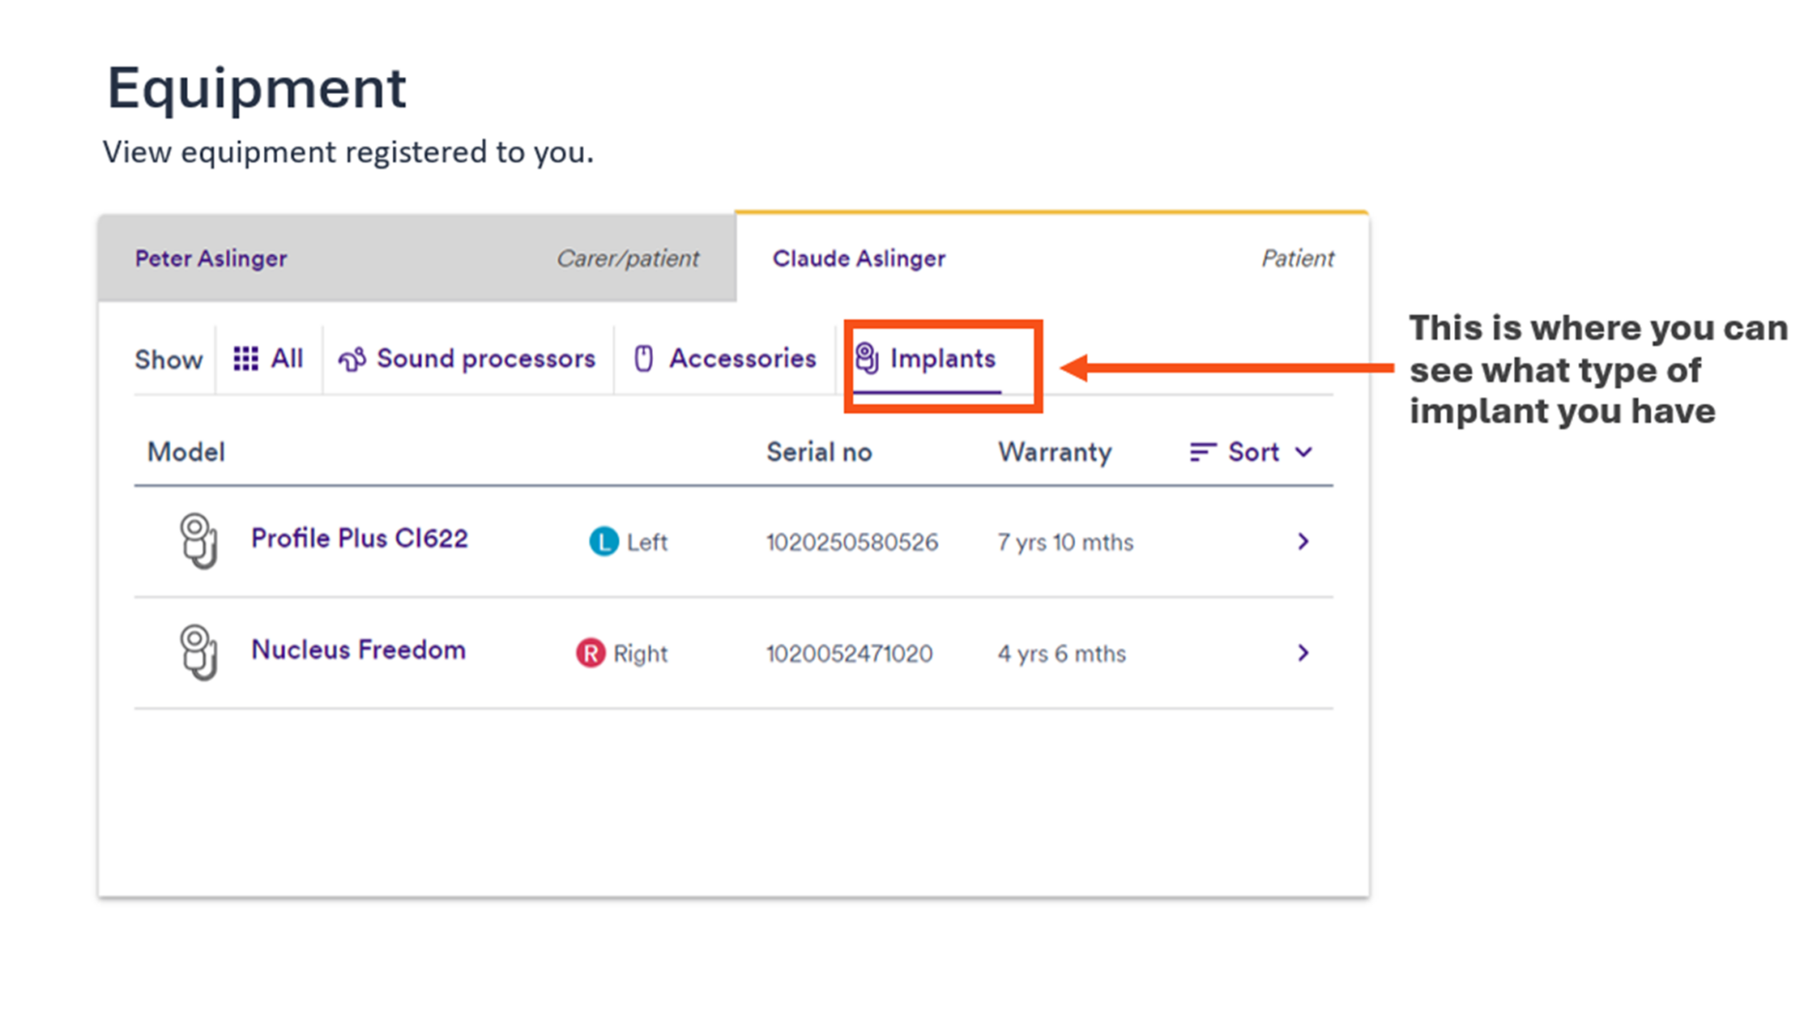Click the blue L left ear badge
Image resolution: width=1817 pixels, height=1027 pixels.
coord(602,541)
